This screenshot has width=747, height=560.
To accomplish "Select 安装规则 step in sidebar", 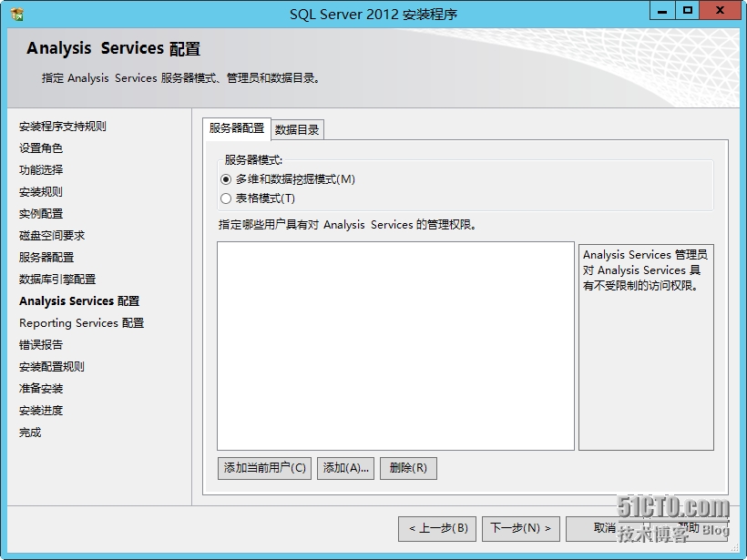I will 41,192.
